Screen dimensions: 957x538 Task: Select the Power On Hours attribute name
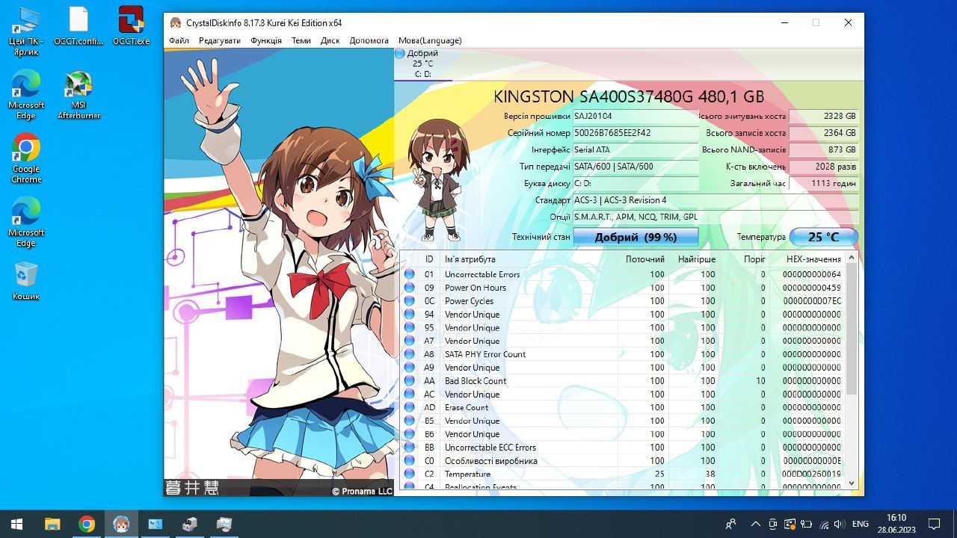476,288
